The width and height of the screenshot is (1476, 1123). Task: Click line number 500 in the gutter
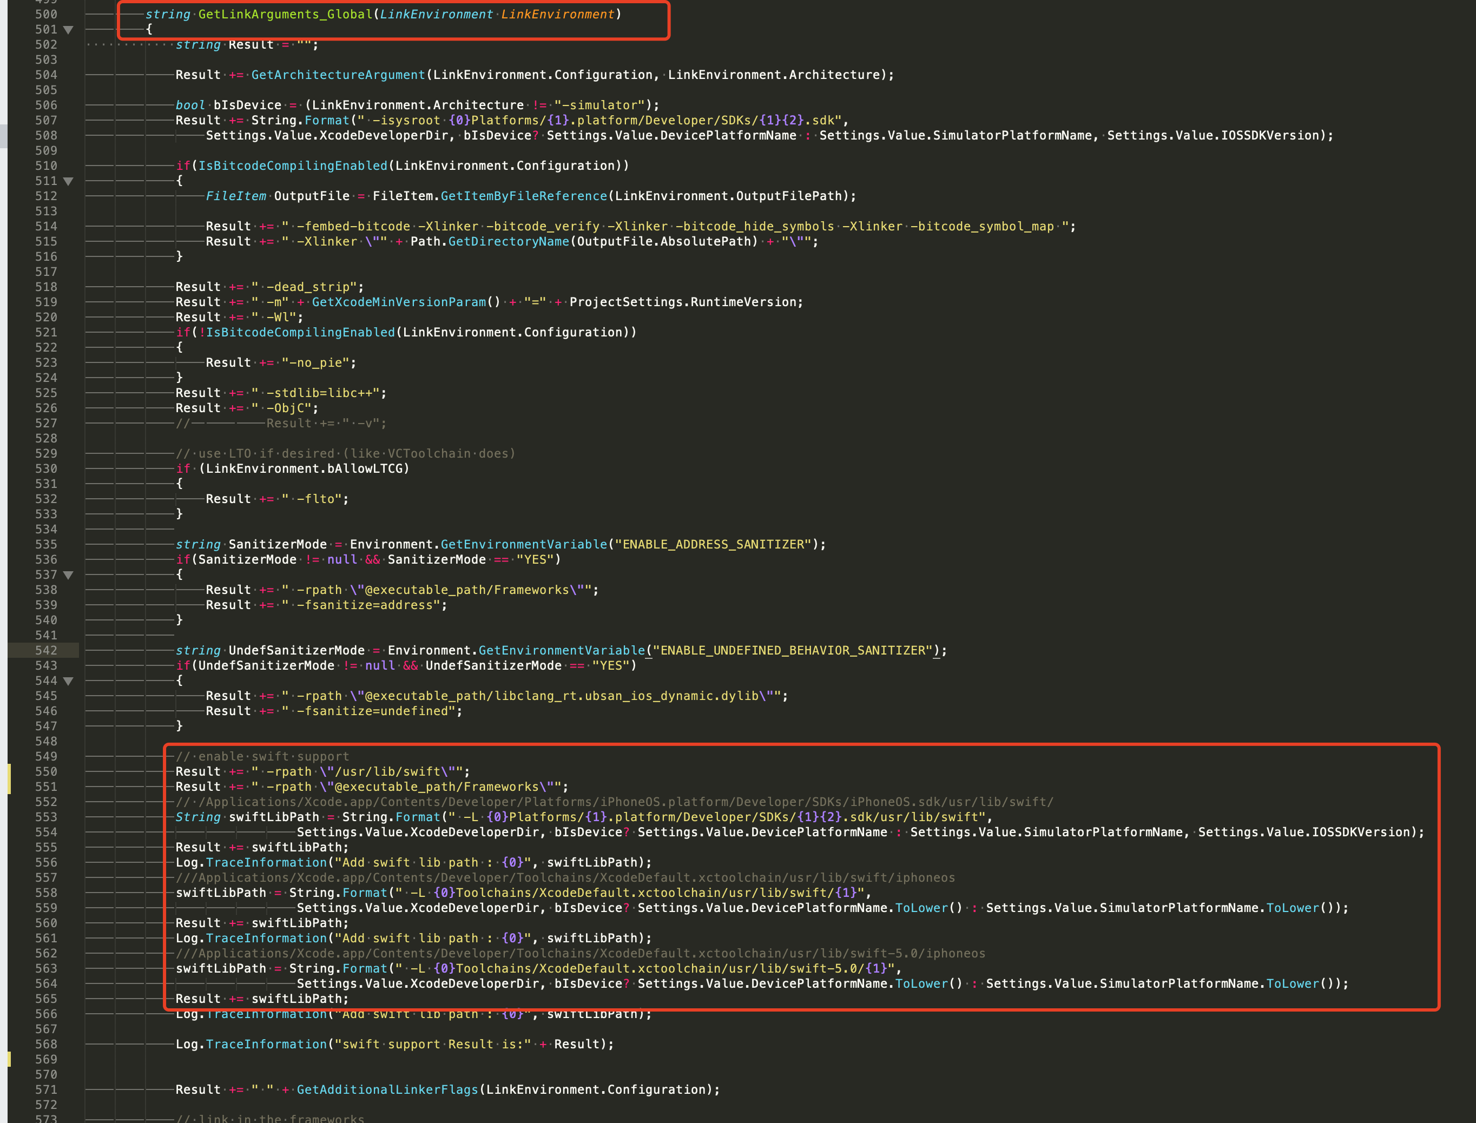(x=47, y=14)
